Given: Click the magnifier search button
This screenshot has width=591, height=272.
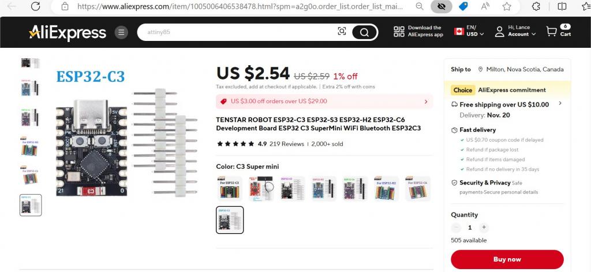Looking at the screenshot, I should (x=364, y=32).
